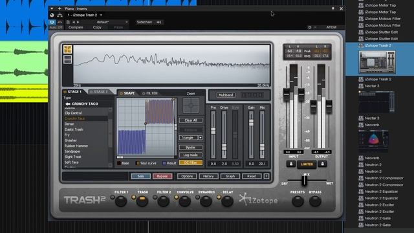Toggle the plugin power activate button

tap(52, 22)
